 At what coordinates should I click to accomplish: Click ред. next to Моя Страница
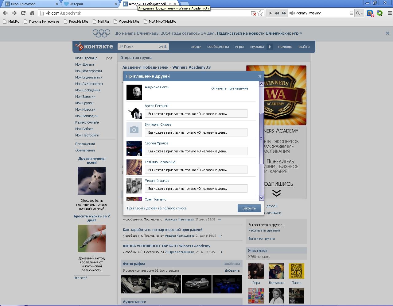tap(110, 58)
